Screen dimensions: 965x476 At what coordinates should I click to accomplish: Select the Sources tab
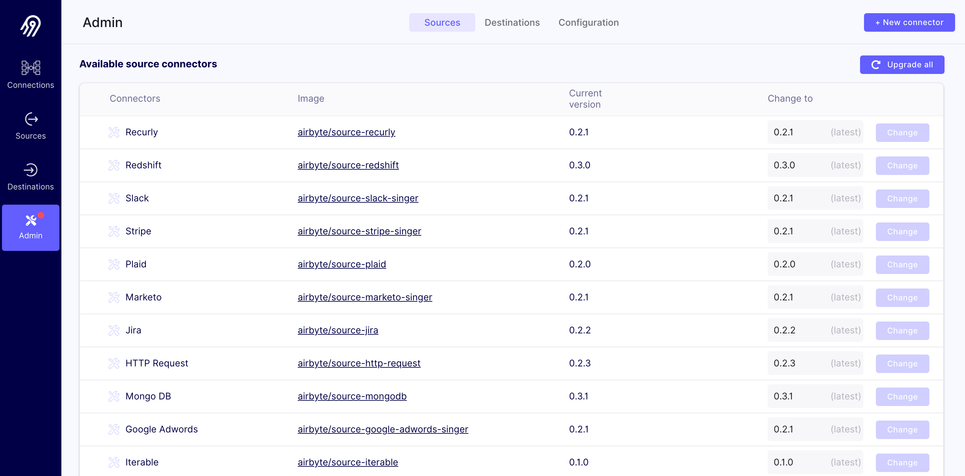coord(442,22)
